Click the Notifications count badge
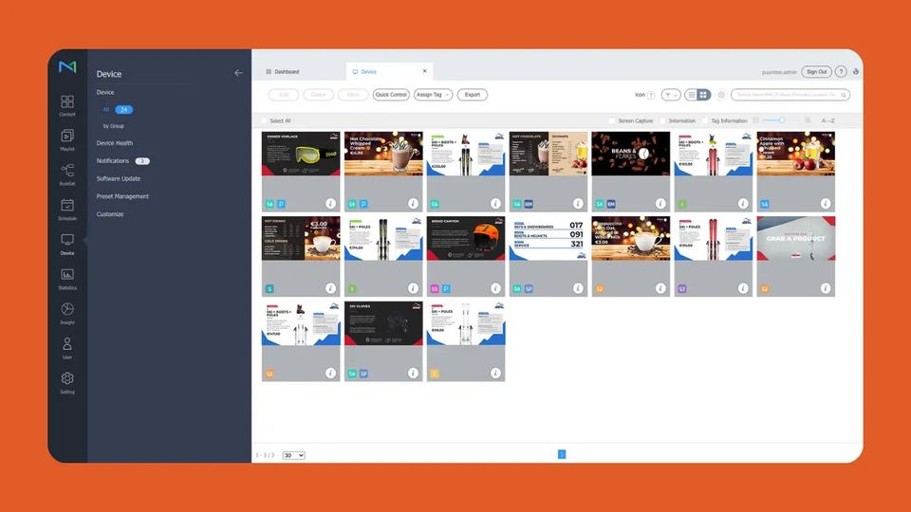 point(142,161)
